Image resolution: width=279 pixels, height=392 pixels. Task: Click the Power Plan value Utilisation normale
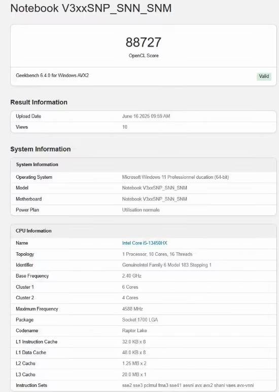[x=141, y=210]
